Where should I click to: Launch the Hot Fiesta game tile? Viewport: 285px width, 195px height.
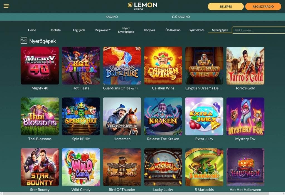(x=81, y=66)
